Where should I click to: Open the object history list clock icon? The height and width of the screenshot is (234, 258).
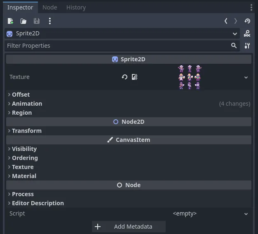[x=247, y=21]
